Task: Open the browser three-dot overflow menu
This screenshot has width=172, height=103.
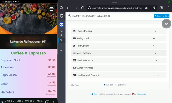Action: pos(169,8)
